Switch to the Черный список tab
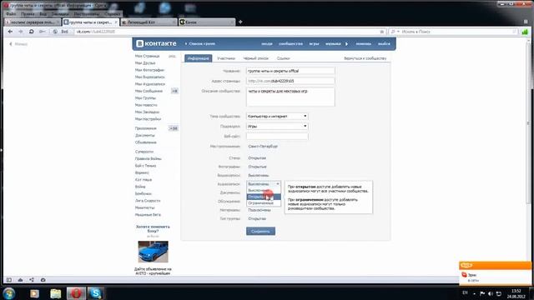The width and height of the screenshot is (534, 300). (x=256, y=58)
